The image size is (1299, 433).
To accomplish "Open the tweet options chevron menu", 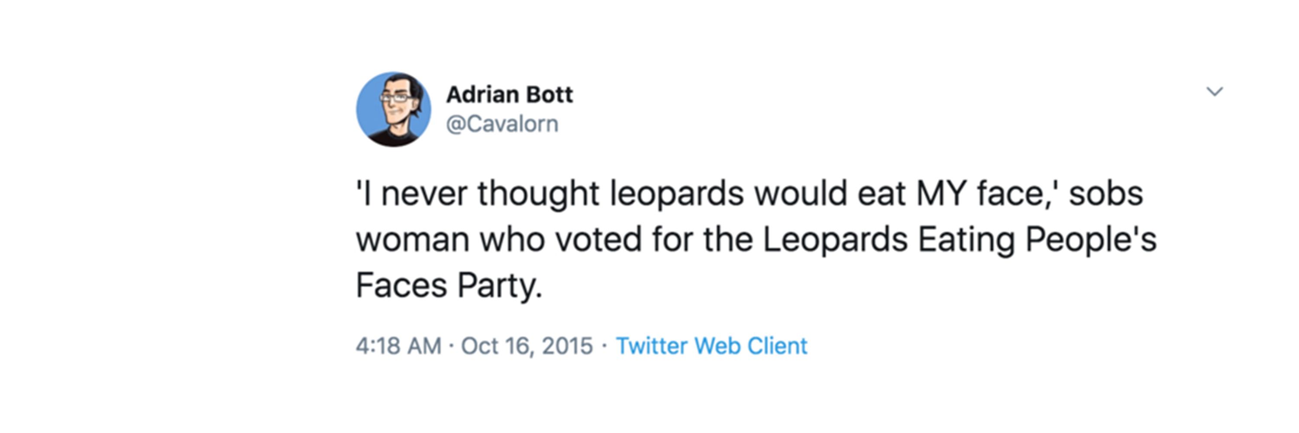I will [x=1215, y=91].
